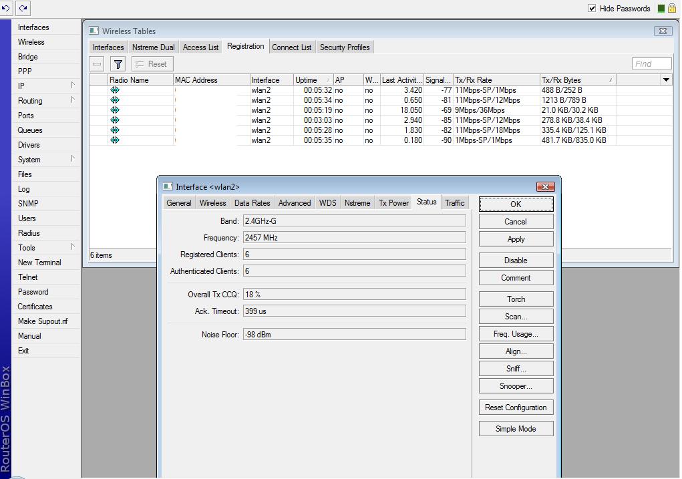Click the Find search field
The image size is (682, 479).
tap(651, 64)
